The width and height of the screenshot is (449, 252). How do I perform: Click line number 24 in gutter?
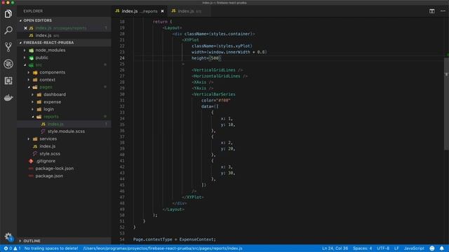(122, 58)
